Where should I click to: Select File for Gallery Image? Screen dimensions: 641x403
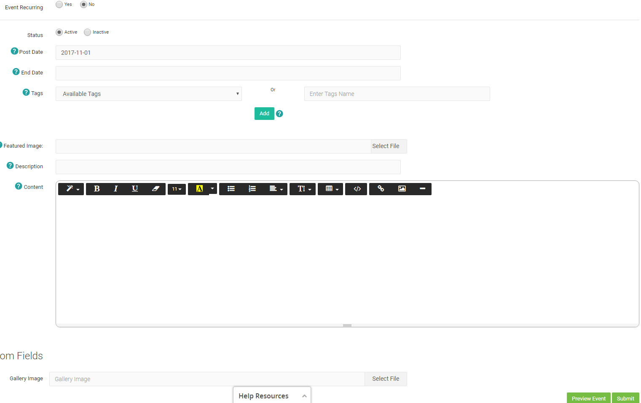[x=386, y=379]
